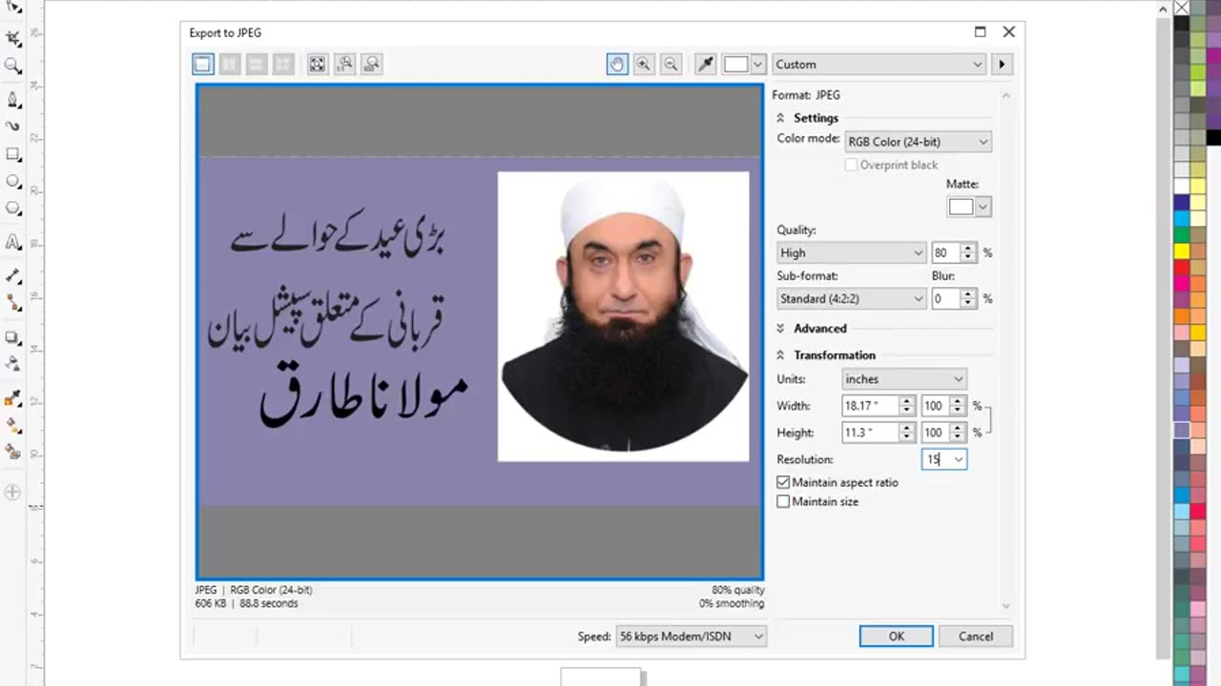Collapse the Transformation section
Image resolution: width=1221 pixels, height=686 pixels.
(x=780, y=354)
